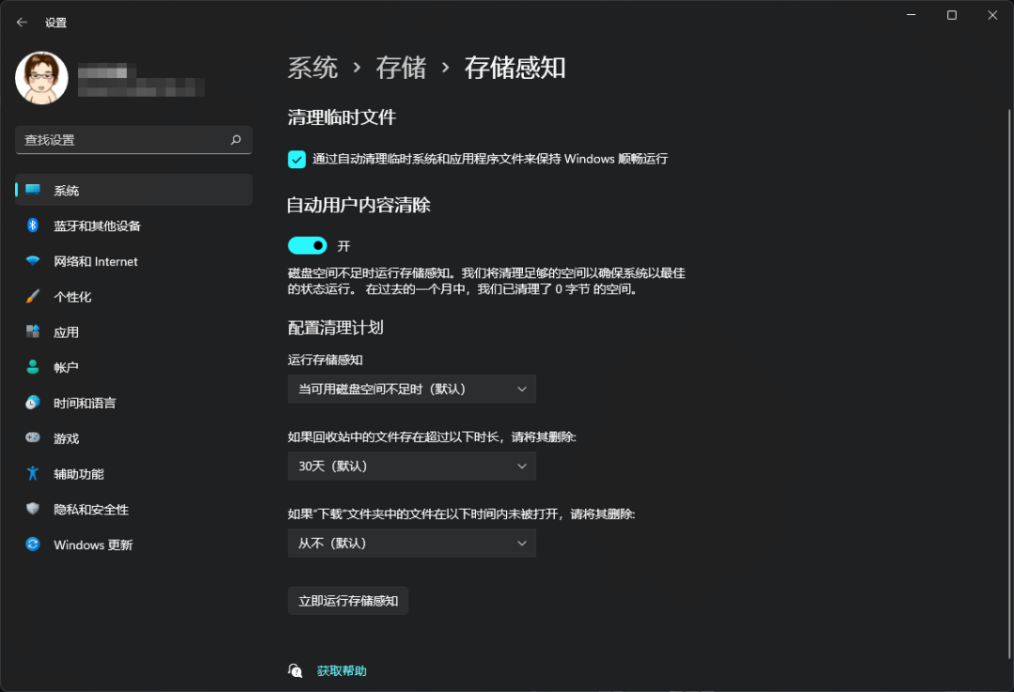Minimize the settings window
This screenshot has height=692, width=1014.
(x=911, y=15)
